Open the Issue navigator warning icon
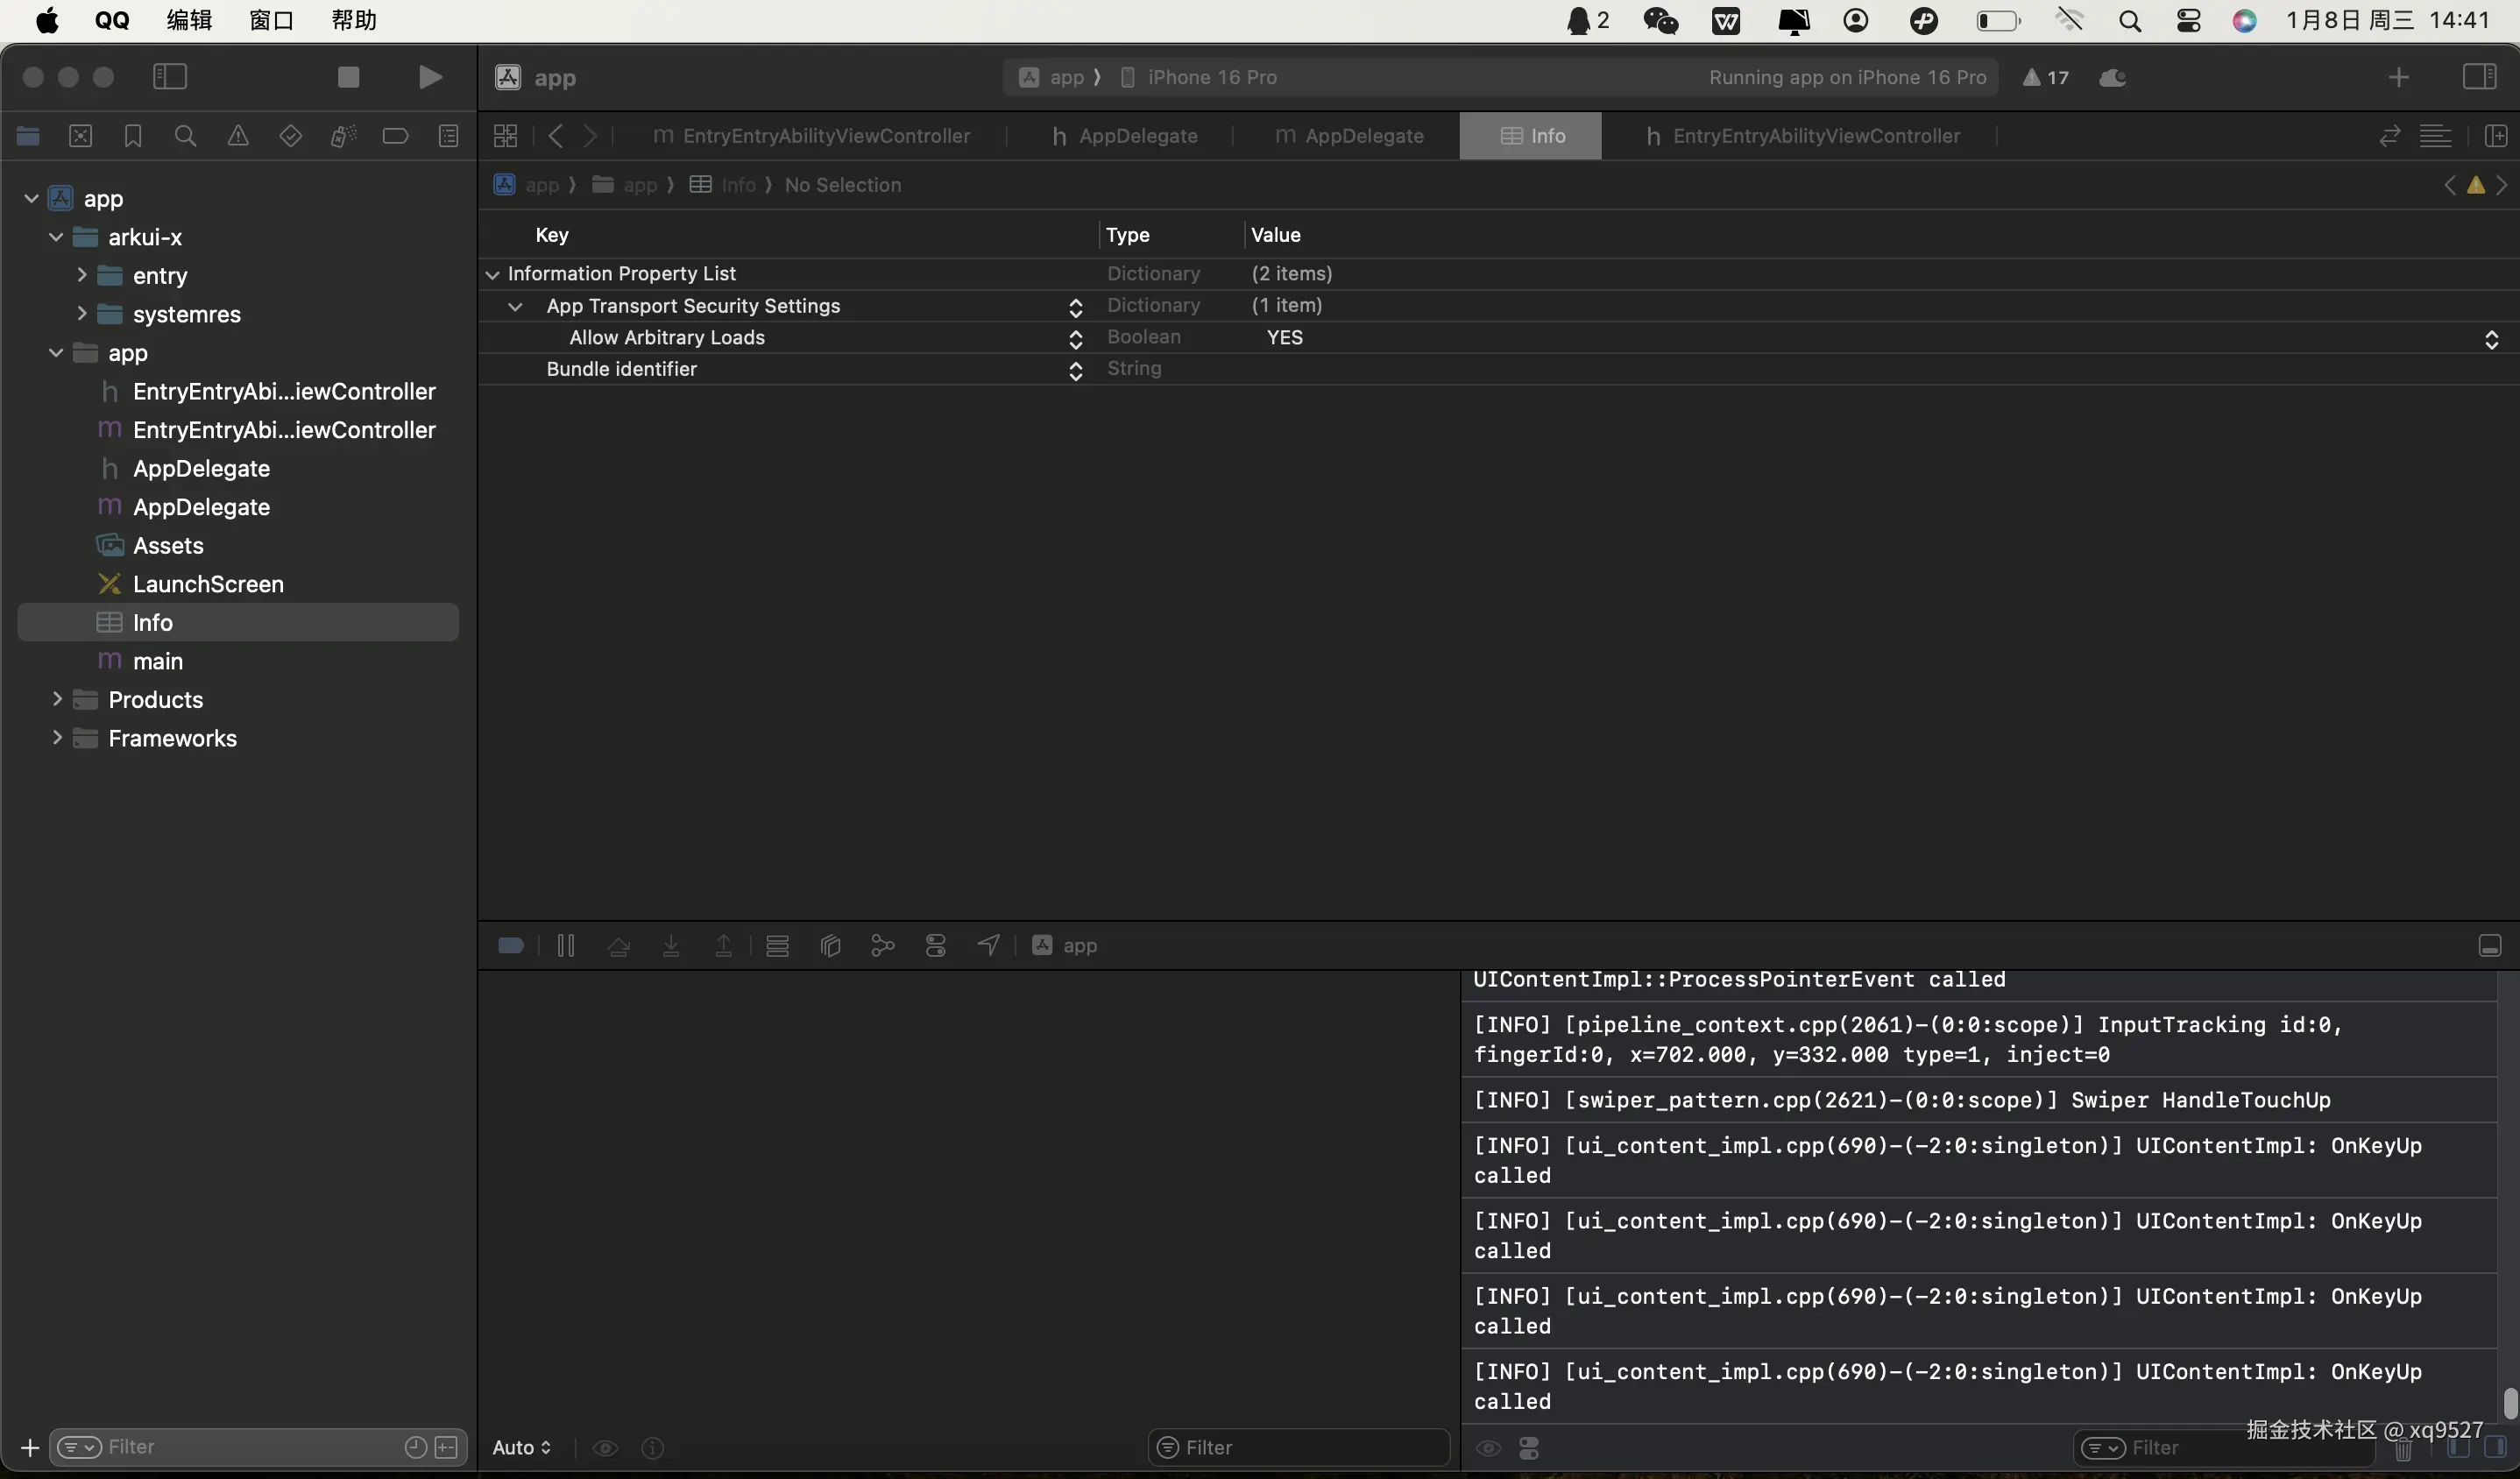This screenshot has height=1479, width=2520. (238, 136)
